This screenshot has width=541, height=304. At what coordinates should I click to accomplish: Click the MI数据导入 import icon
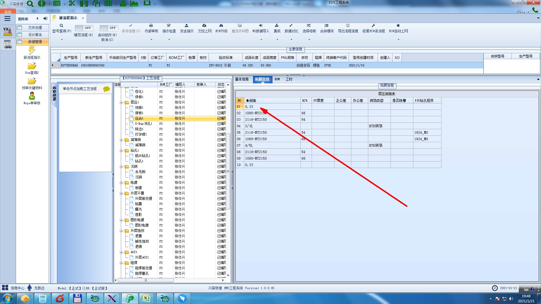[261, 26]
